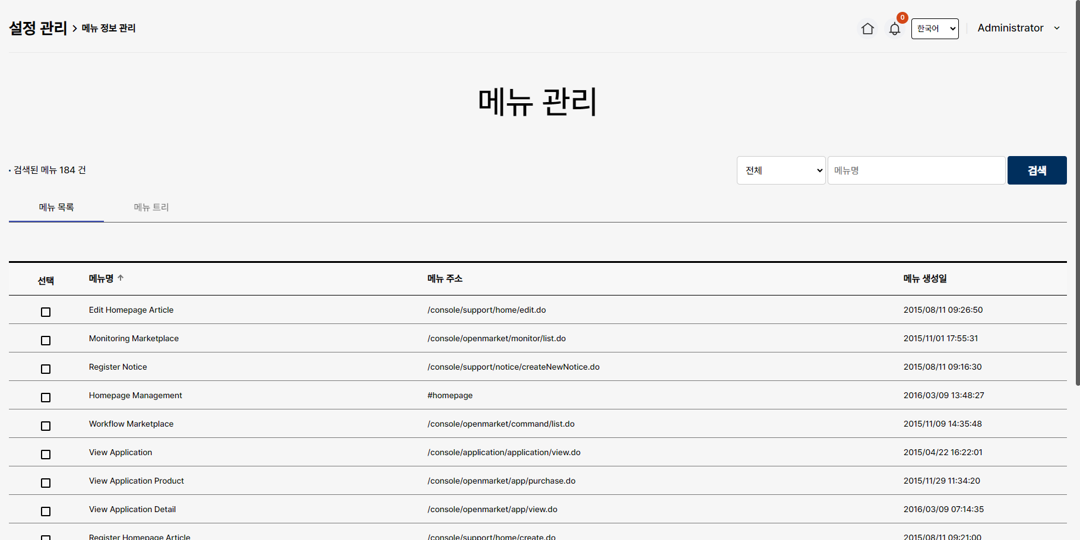Click the sort arrow beside 메뉴명
The image size is (1080, 540).
pos(121,278)
